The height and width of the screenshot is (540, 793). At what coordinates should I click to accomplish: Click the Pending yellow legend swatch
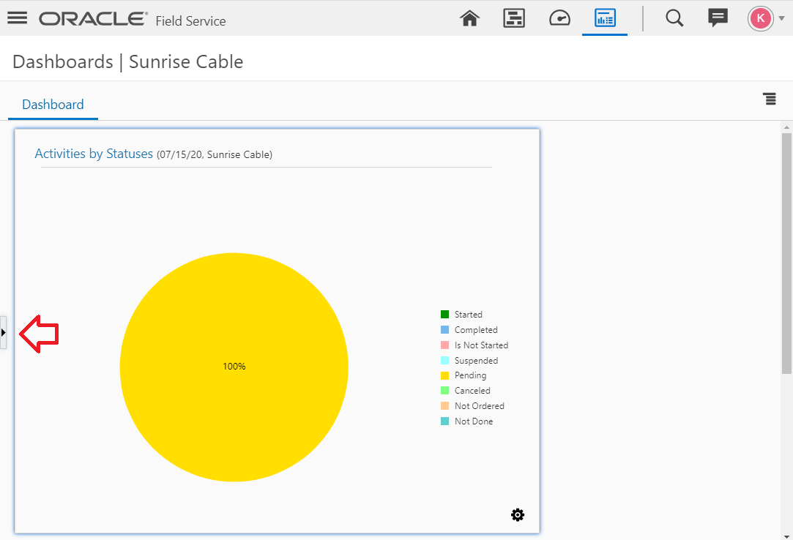pyautogui.click(x=444, y=375)
